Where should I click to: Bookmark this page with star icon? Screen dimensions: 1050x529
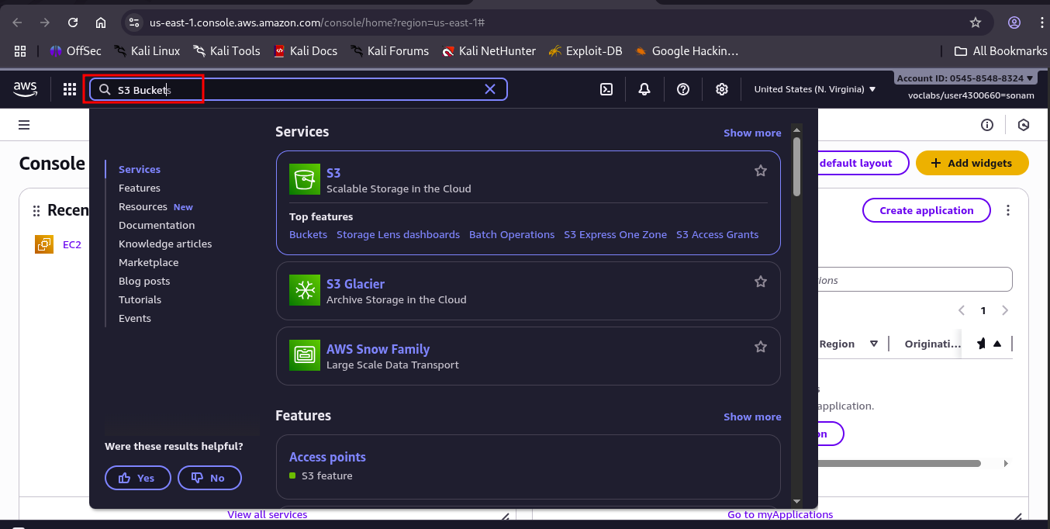tap(976, 22)
